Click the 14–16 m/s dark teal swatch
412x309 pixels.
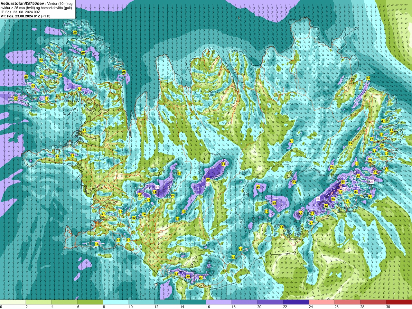pyautogui.click(x=193, y=302)
